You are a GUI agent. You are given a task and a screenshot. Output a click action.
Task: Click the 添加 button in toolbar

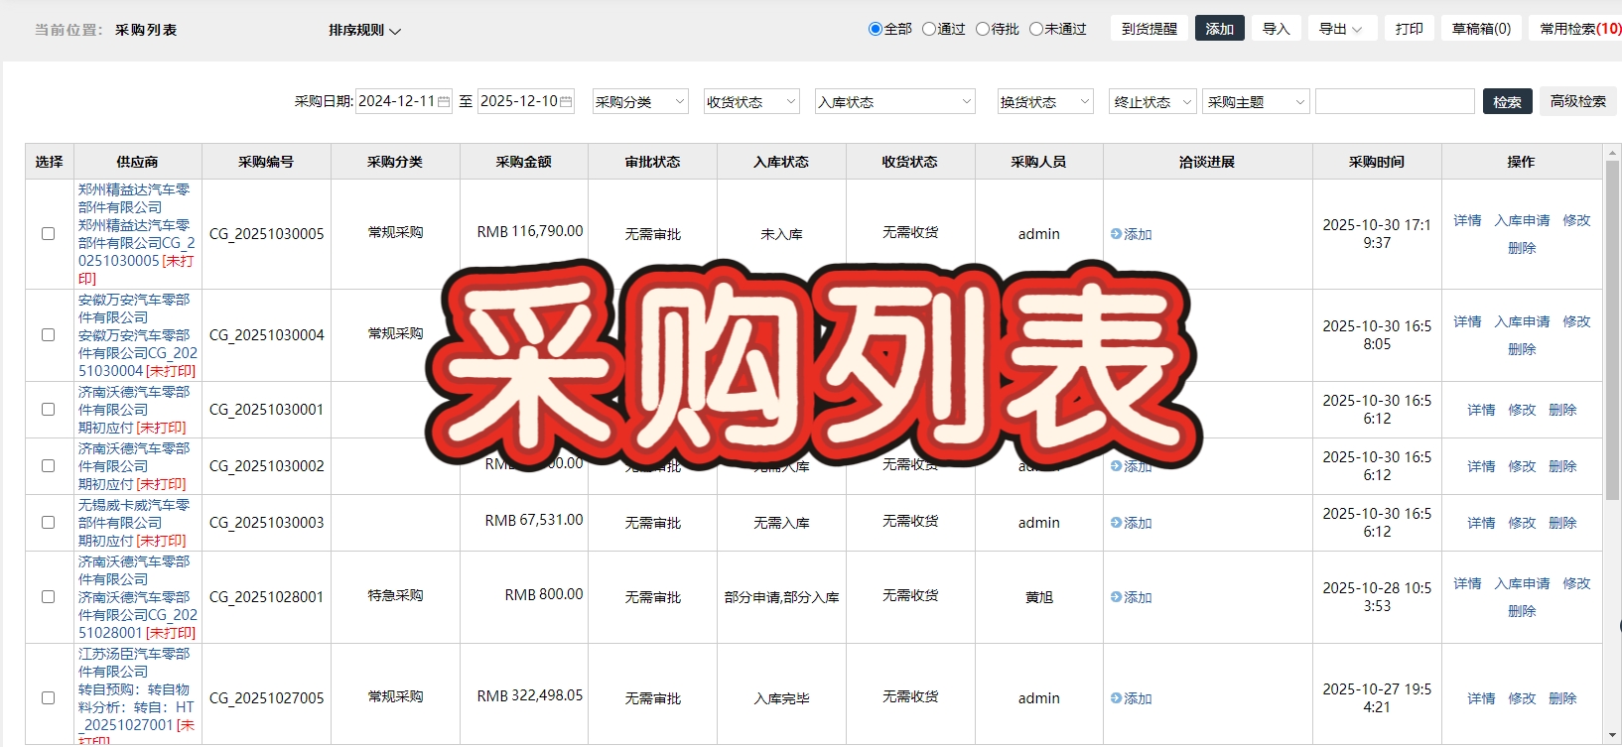[x=1220, y=29]
